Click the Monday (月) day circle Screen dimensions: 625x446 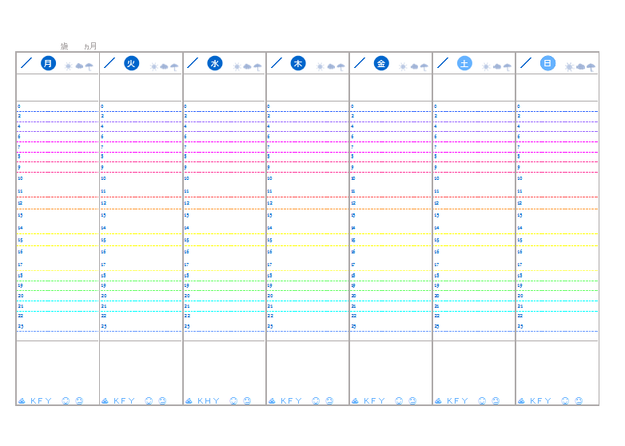pyautogui.click(x=49, y=63)
